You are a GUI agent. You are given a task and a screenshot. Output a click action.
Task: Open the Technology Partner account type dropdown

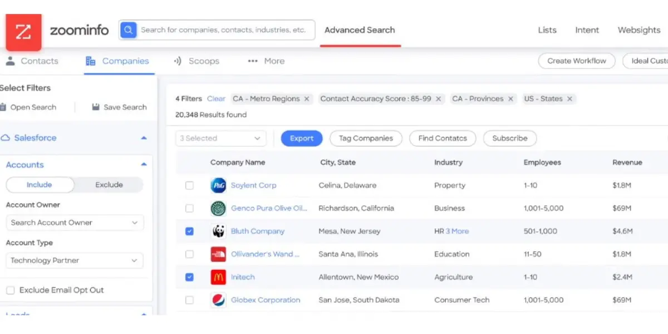click(x=75, y=261)
